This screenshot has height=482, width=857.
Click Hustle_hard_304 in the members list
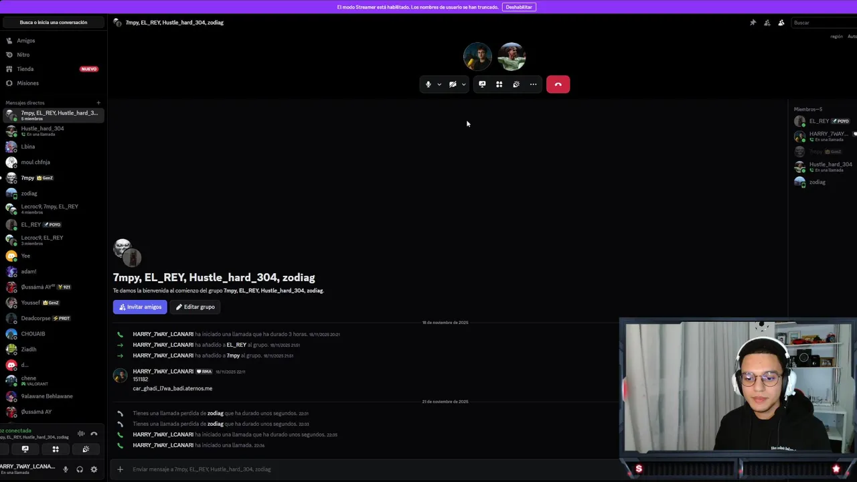coord(824,167)
